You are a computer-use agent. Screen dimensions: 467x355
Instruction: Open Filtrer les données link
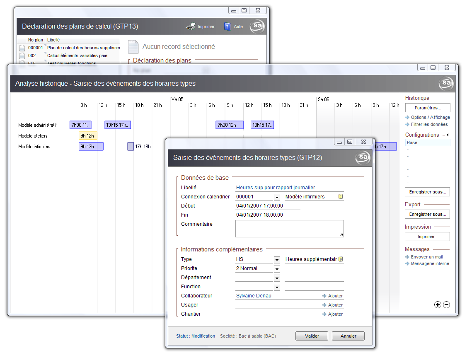point(429,124)
